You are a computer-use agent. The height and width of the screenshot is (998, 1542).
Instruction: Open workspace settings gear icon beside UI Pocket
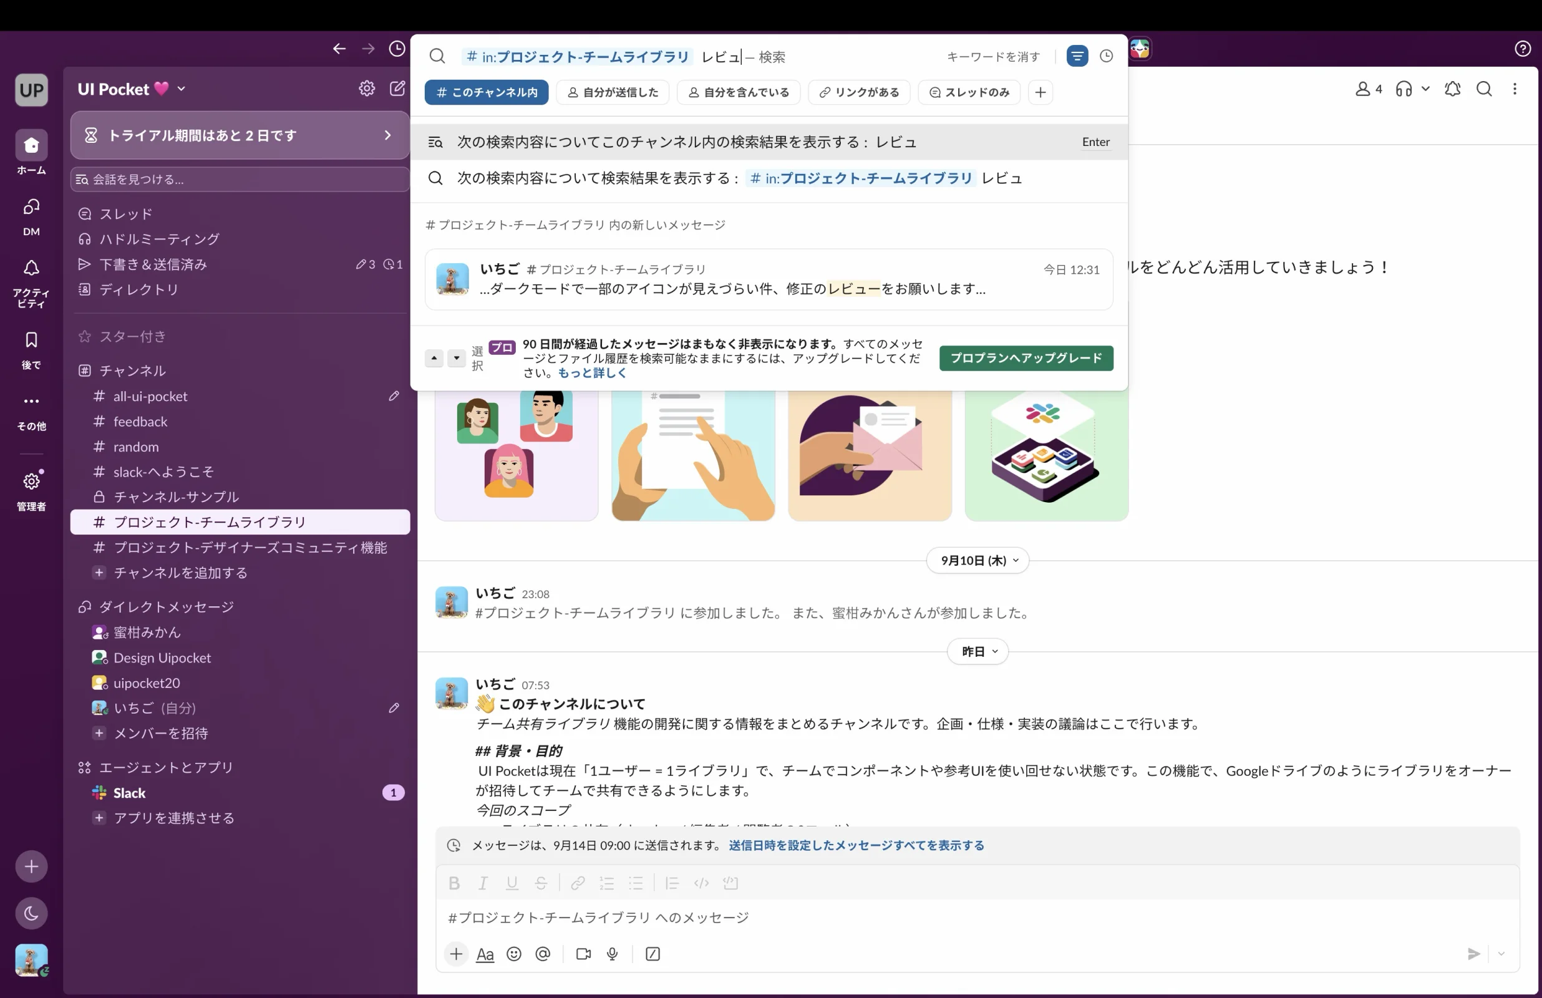click(367, 88)
